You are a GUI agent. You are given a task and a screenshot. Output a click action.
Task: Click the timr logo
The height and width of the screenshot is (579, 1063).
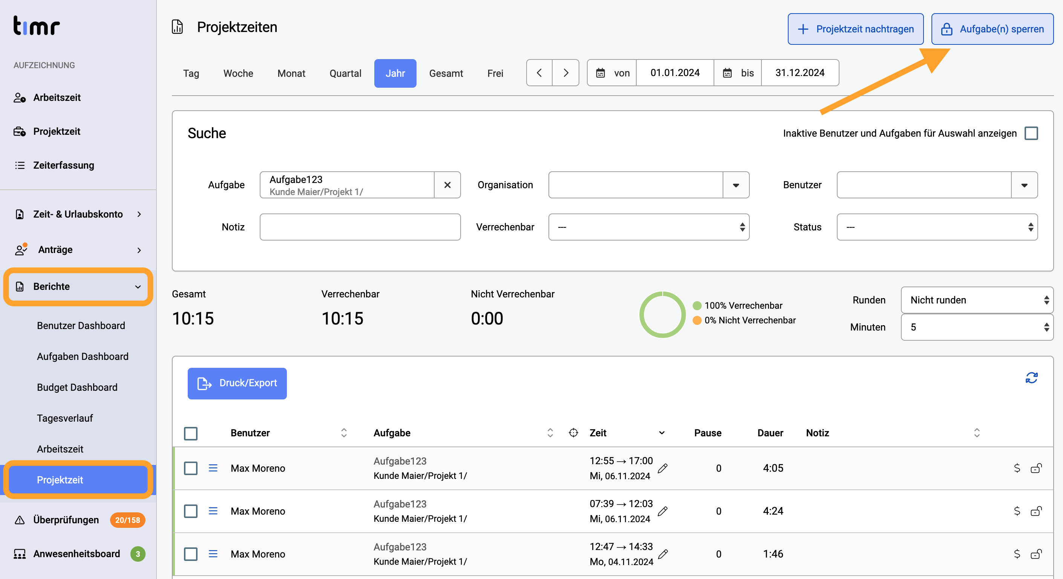[x=36, y=26]
